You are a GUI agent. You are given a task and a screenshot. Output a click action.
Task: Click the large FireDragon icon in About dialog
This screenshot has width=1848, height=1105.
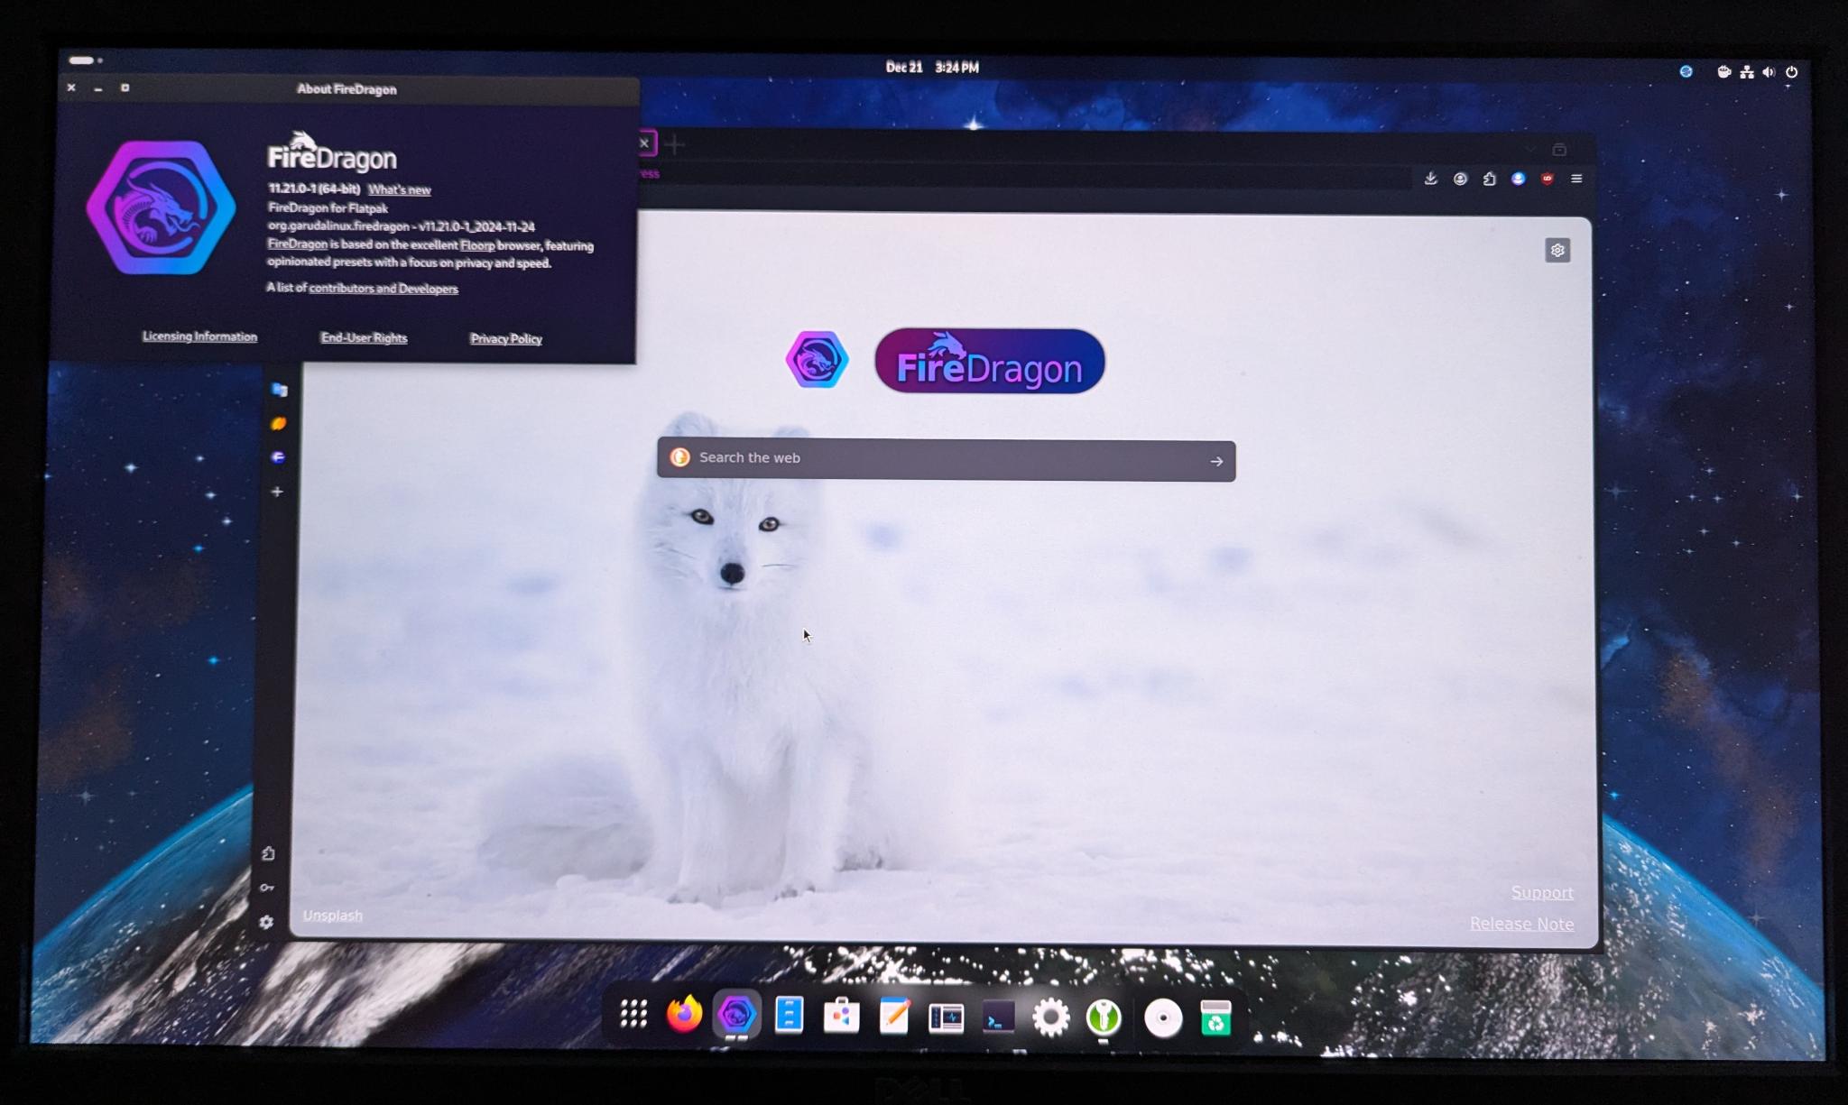click(161, 207)
